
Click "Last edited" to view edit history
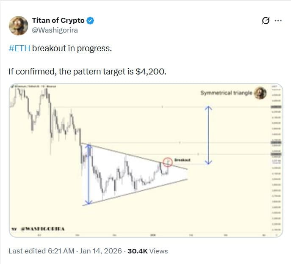(27, 251)
